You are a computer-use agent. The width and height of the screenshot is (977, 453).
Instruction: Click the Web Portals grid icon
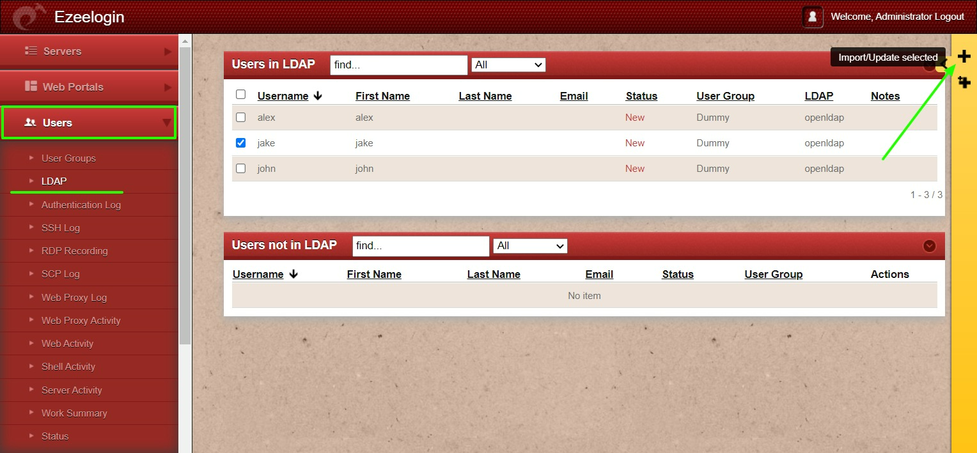click(x=31, y=86)
